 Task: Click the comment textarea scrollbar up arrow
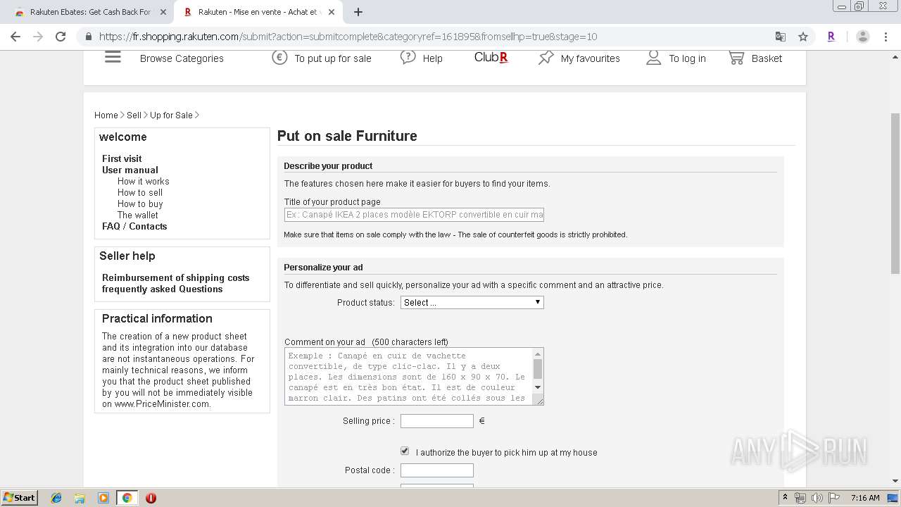538,354
